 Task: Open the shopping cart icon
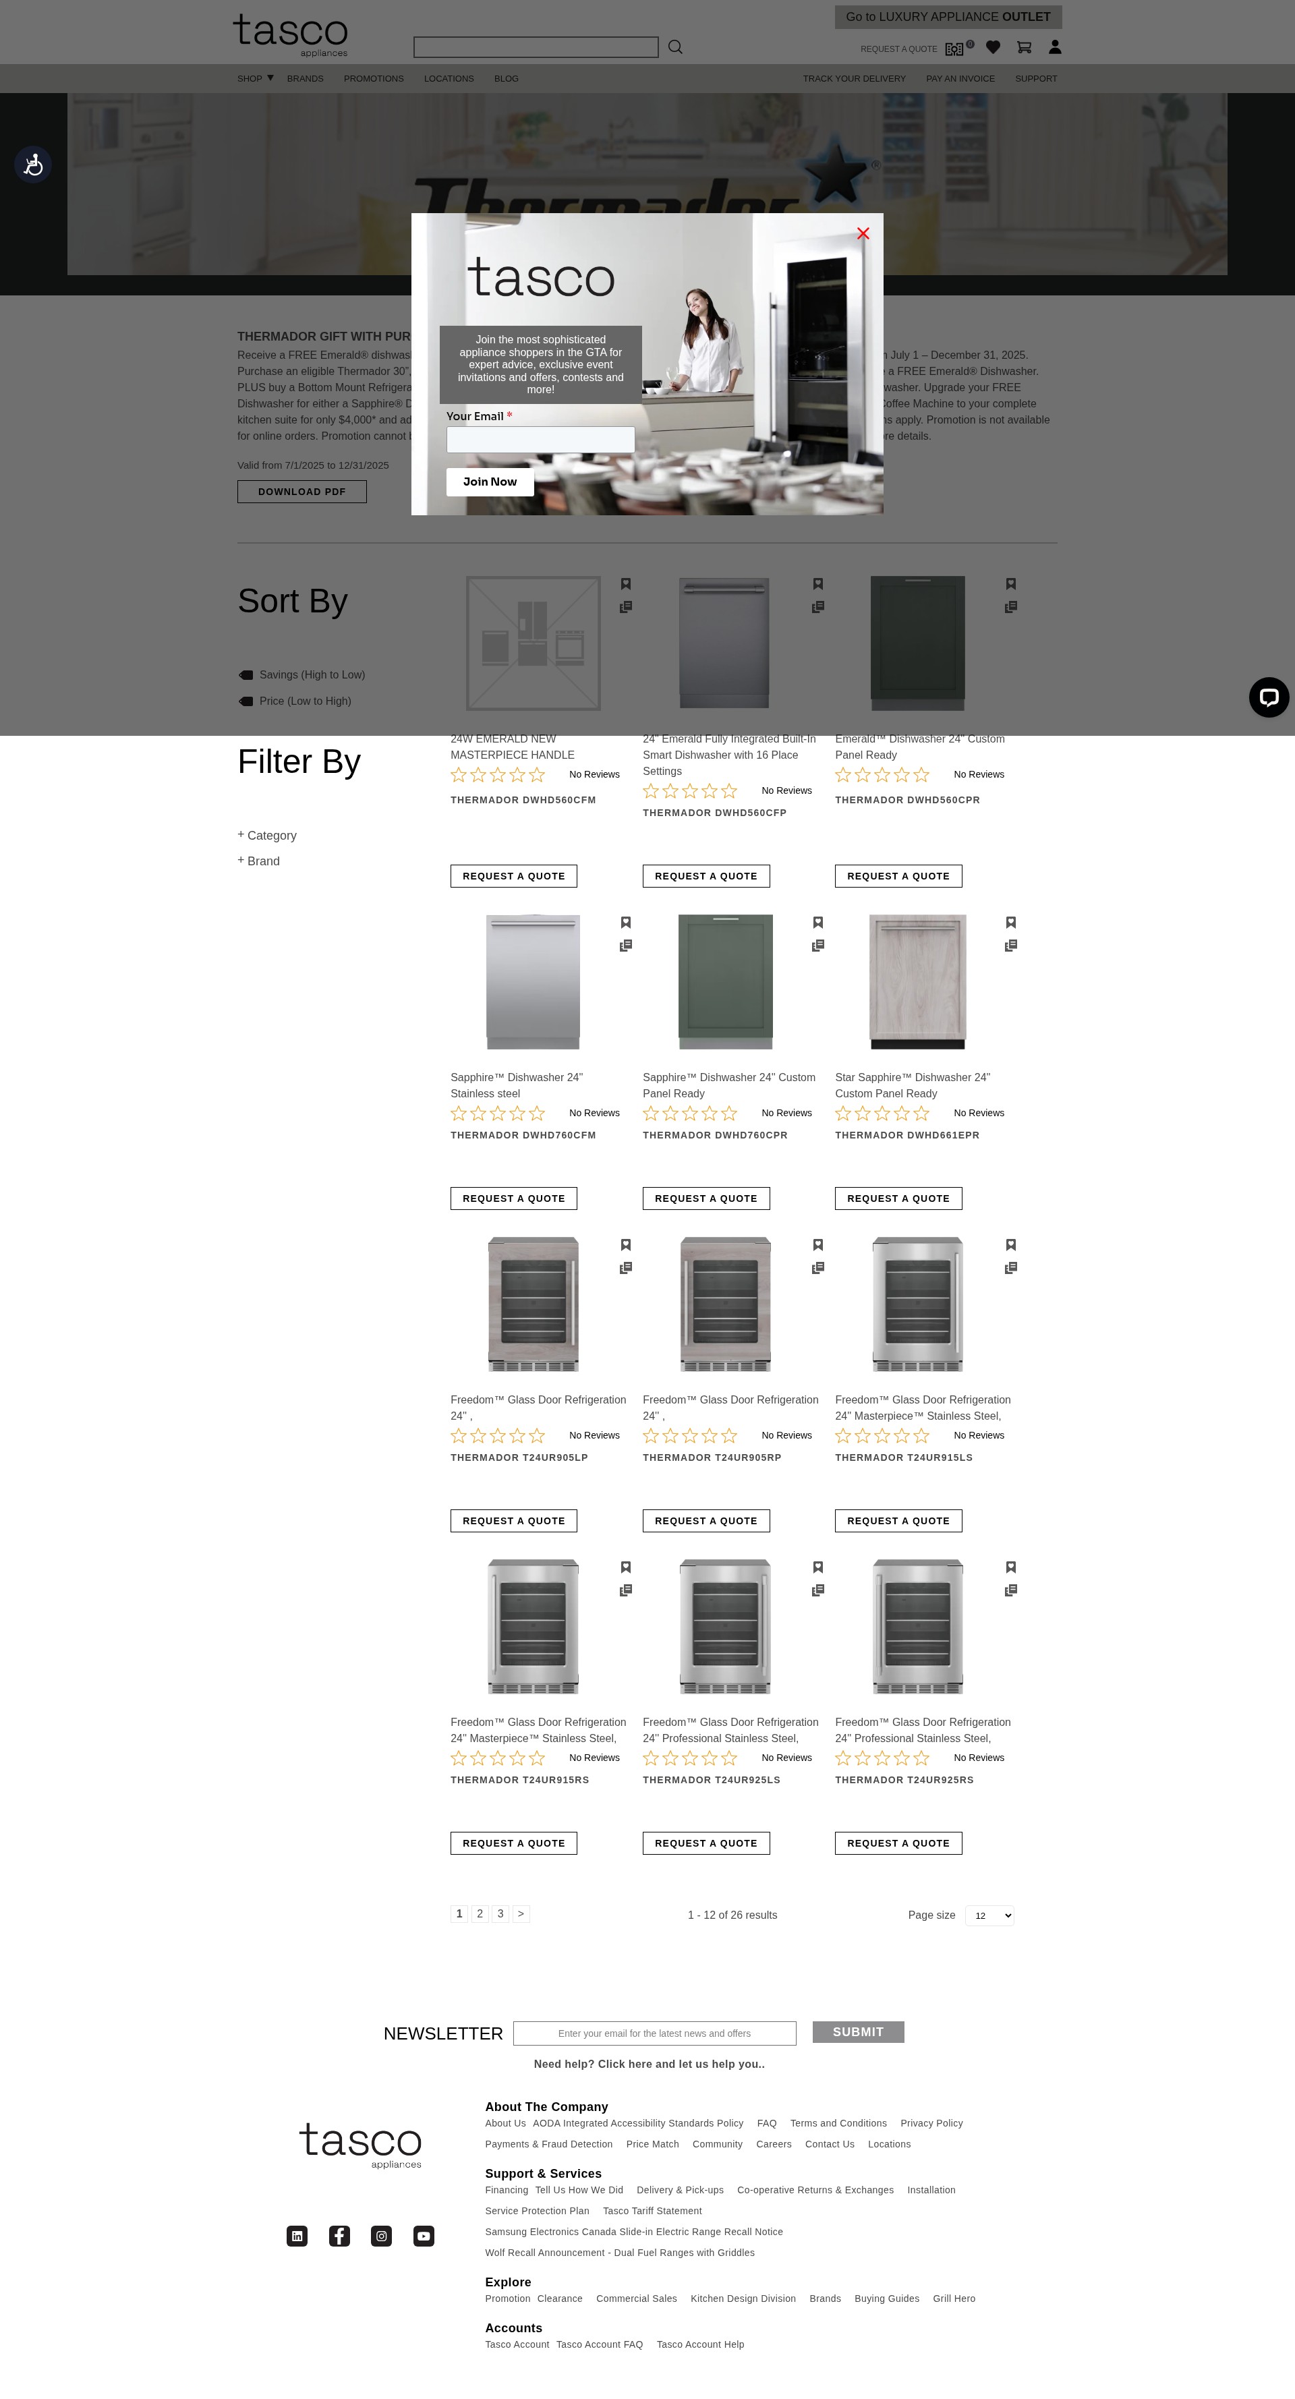tap(1024, 47)
